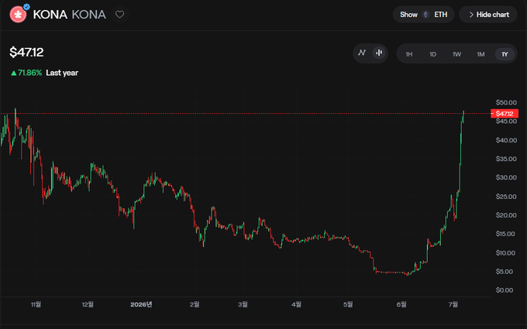Screen dimensions: 527x329
Task: Click the $10.00 price axis label
Action: coord(505,253)
